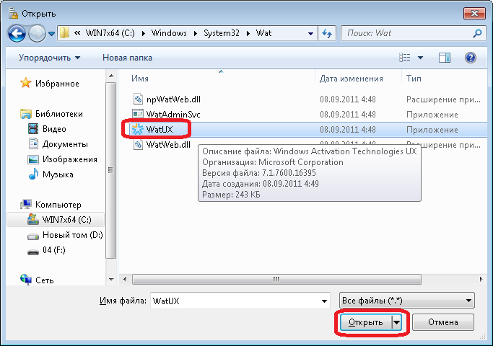
Task: Click WIN7x64 (C:) in the address breadcrumb
Action: (x=110, y=33)
